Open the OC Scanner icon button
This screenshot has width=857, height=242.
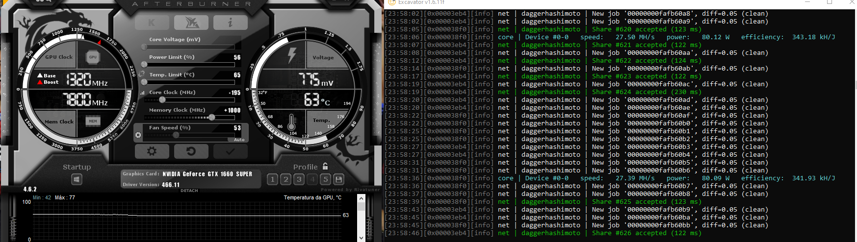(x=191, y=23)
